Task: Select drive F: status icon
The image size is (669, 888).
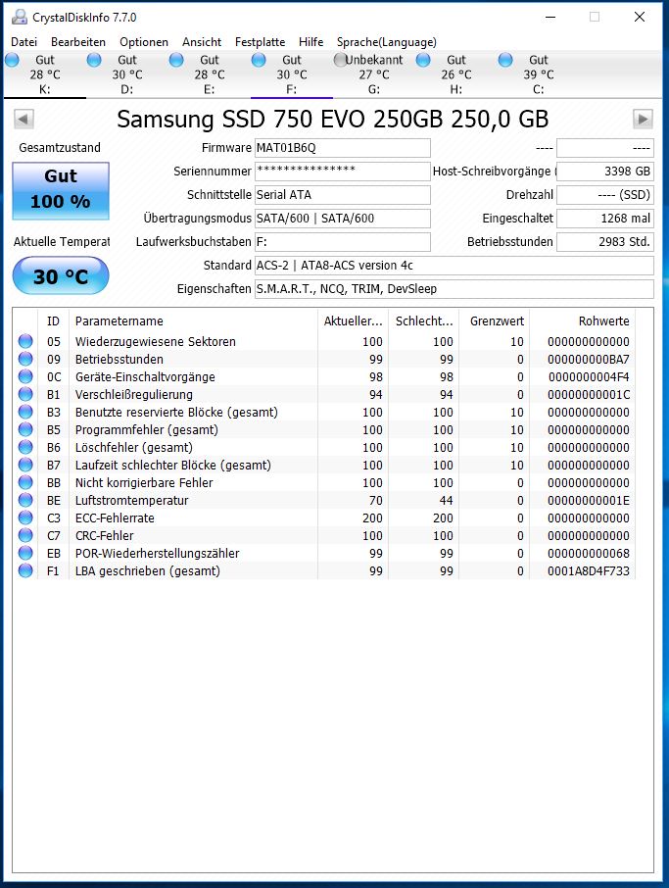Action: 259,60
